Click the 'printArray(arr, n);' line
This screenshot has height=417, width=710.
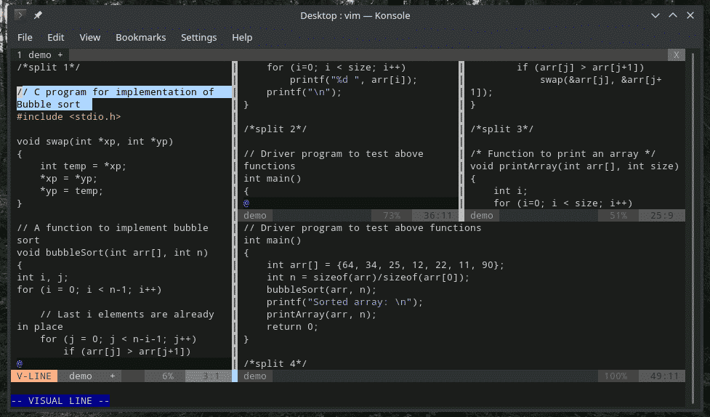click(321, 315)
